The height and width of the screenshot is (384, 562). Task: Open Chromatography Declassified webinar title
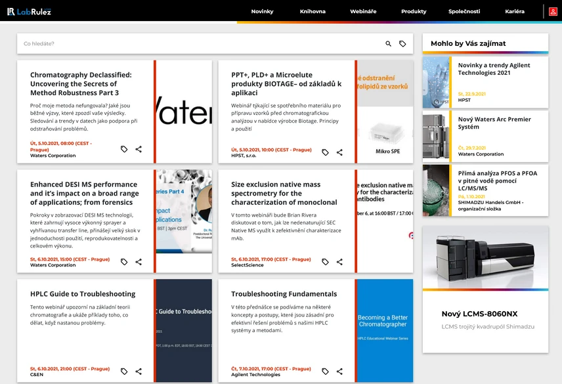[x=81, y=84]
